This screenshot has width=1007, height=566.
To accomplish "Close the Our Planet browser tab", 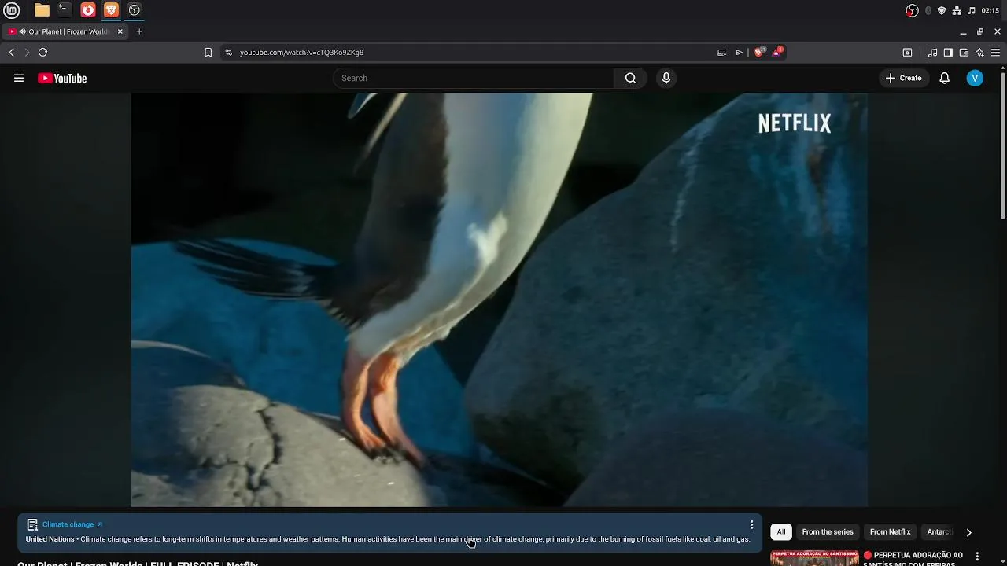I will 120,31.
